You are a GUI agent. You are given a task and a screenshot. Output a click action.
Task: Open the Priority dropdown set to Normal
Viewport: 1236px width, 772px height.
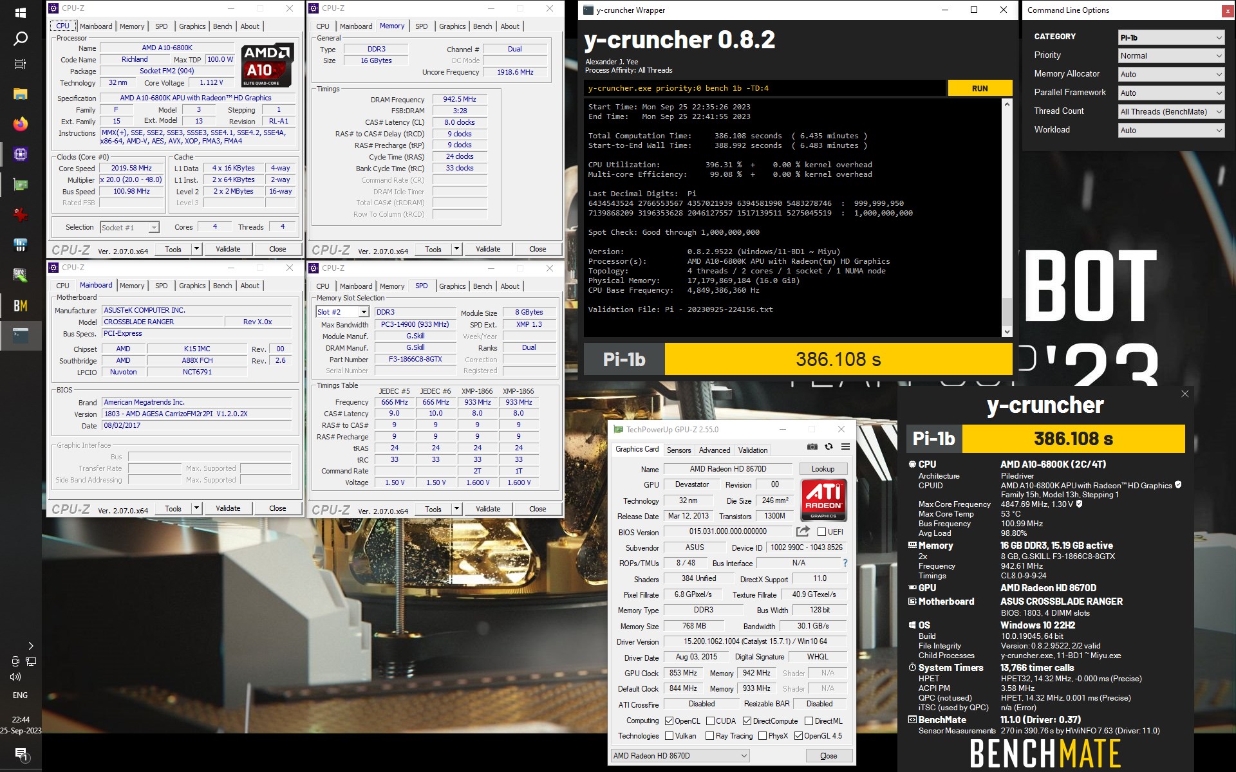tap(1171, 56)
